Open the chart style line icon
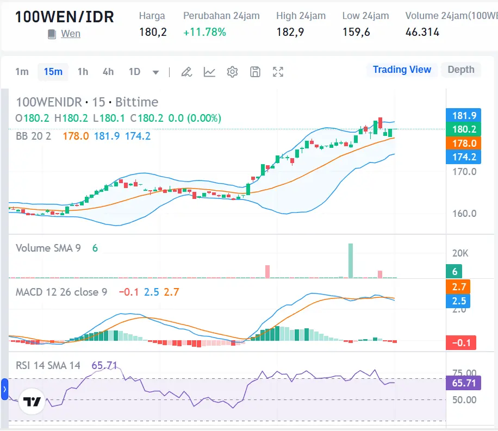498x431 pixels. 209,71
